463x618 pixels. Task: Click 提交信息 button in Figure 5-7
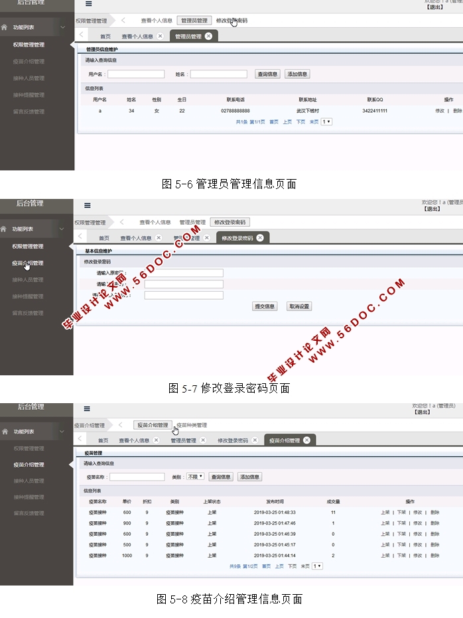coord(265,306)
